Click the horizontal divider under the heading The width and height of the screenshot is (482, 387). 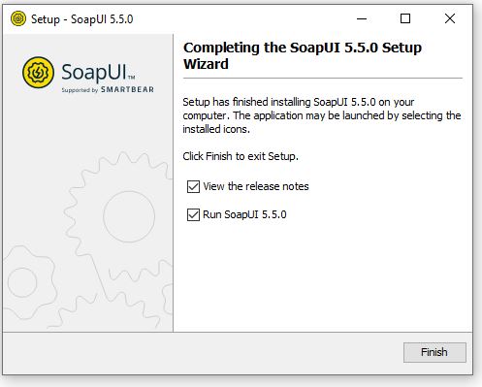pos(323,78)
